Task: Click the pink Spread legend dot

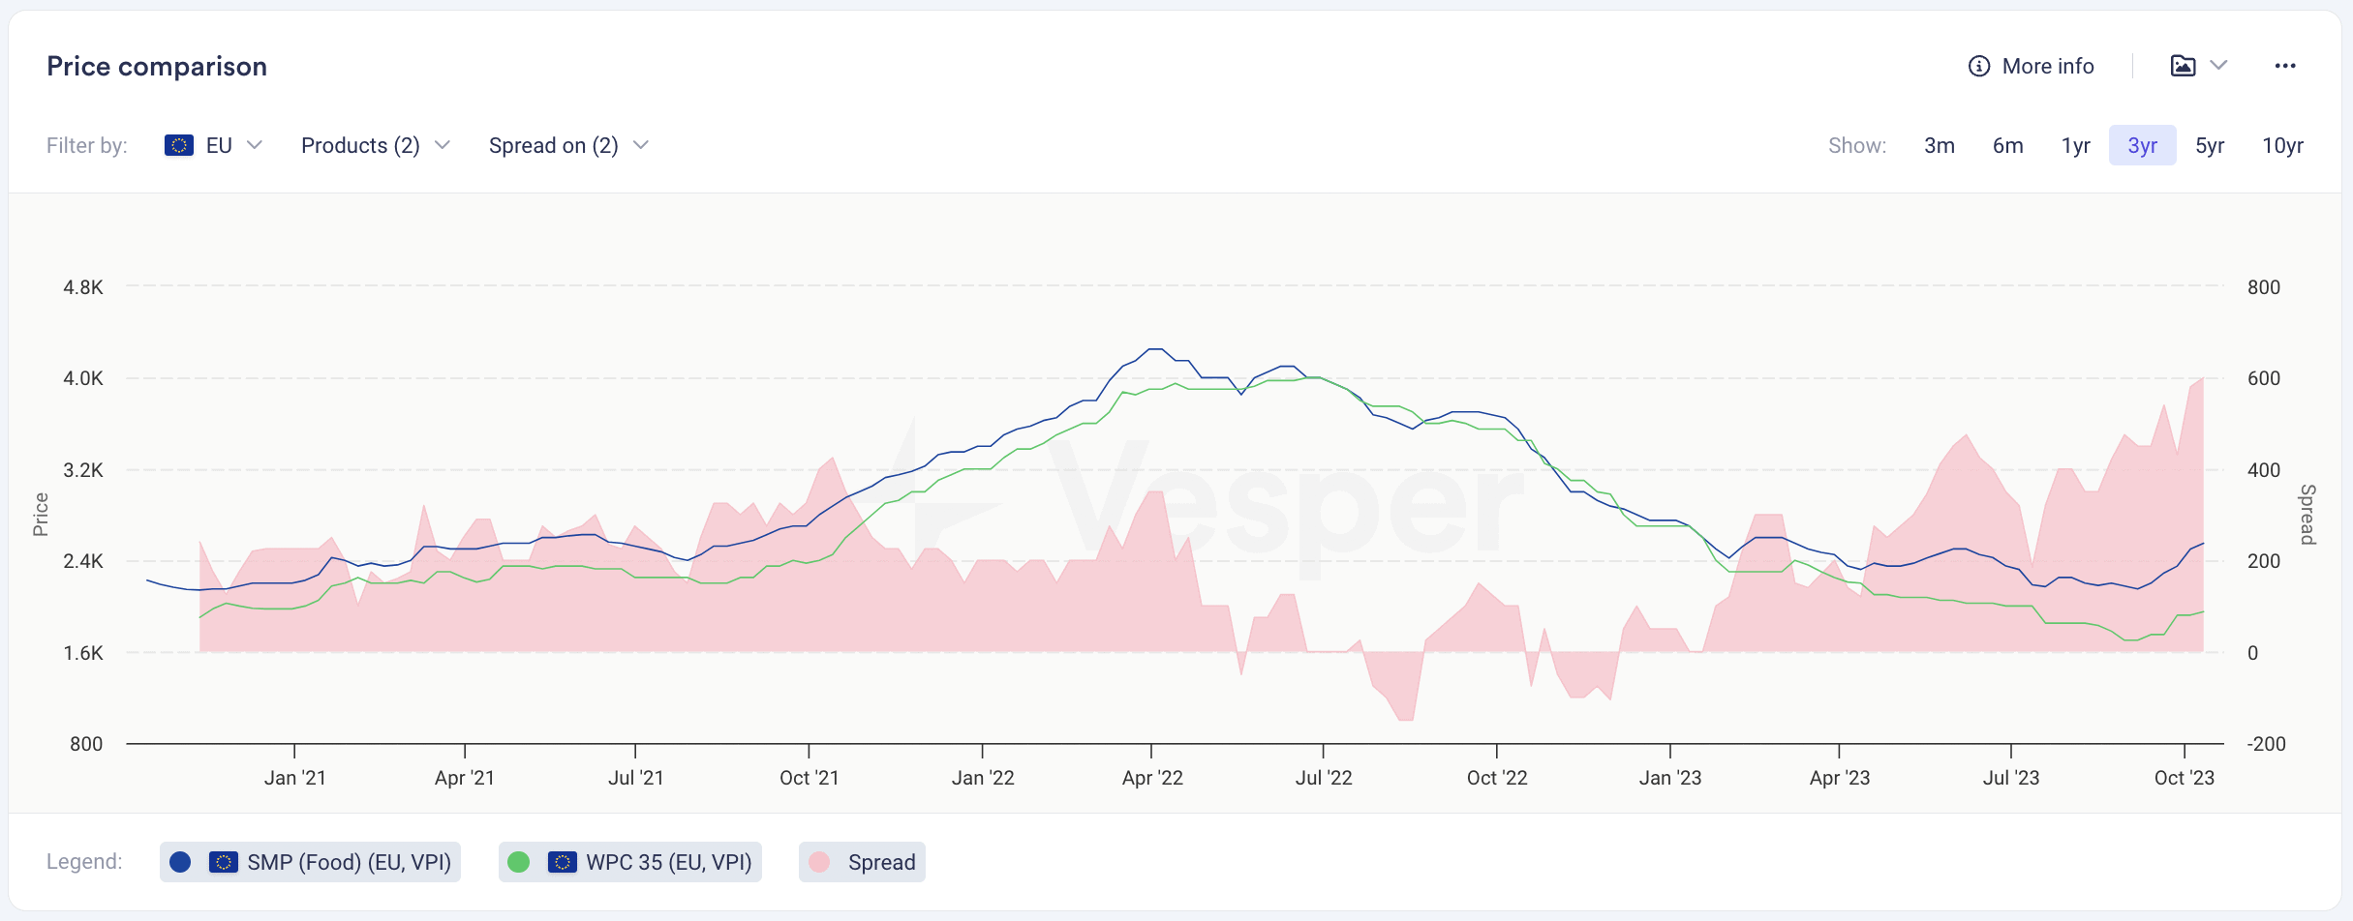Action: click(x=819, y=862)
